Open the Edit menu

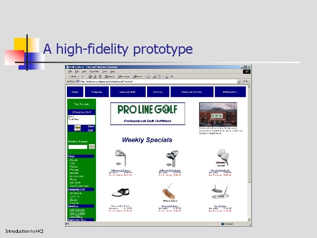pos(77,72)
